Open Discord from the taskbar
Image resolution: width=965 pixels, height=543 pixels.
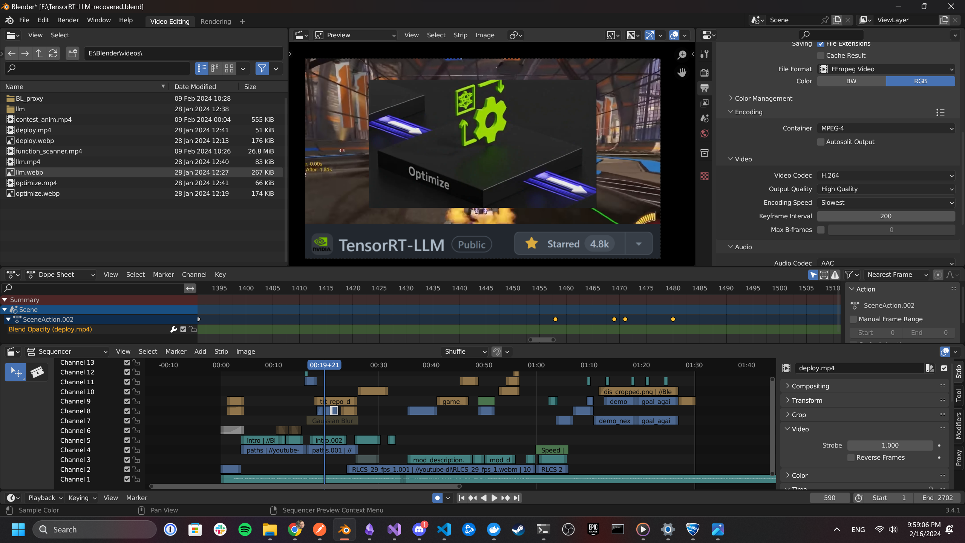pyautogui.click(x=419, y=530)
